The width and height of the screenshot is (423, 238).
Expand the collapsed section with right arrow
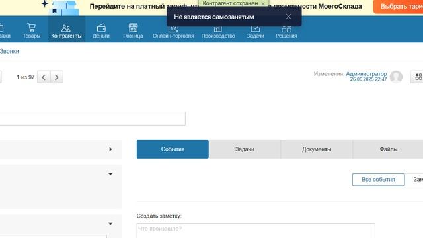pyautogui.click(x=110, y=149)
